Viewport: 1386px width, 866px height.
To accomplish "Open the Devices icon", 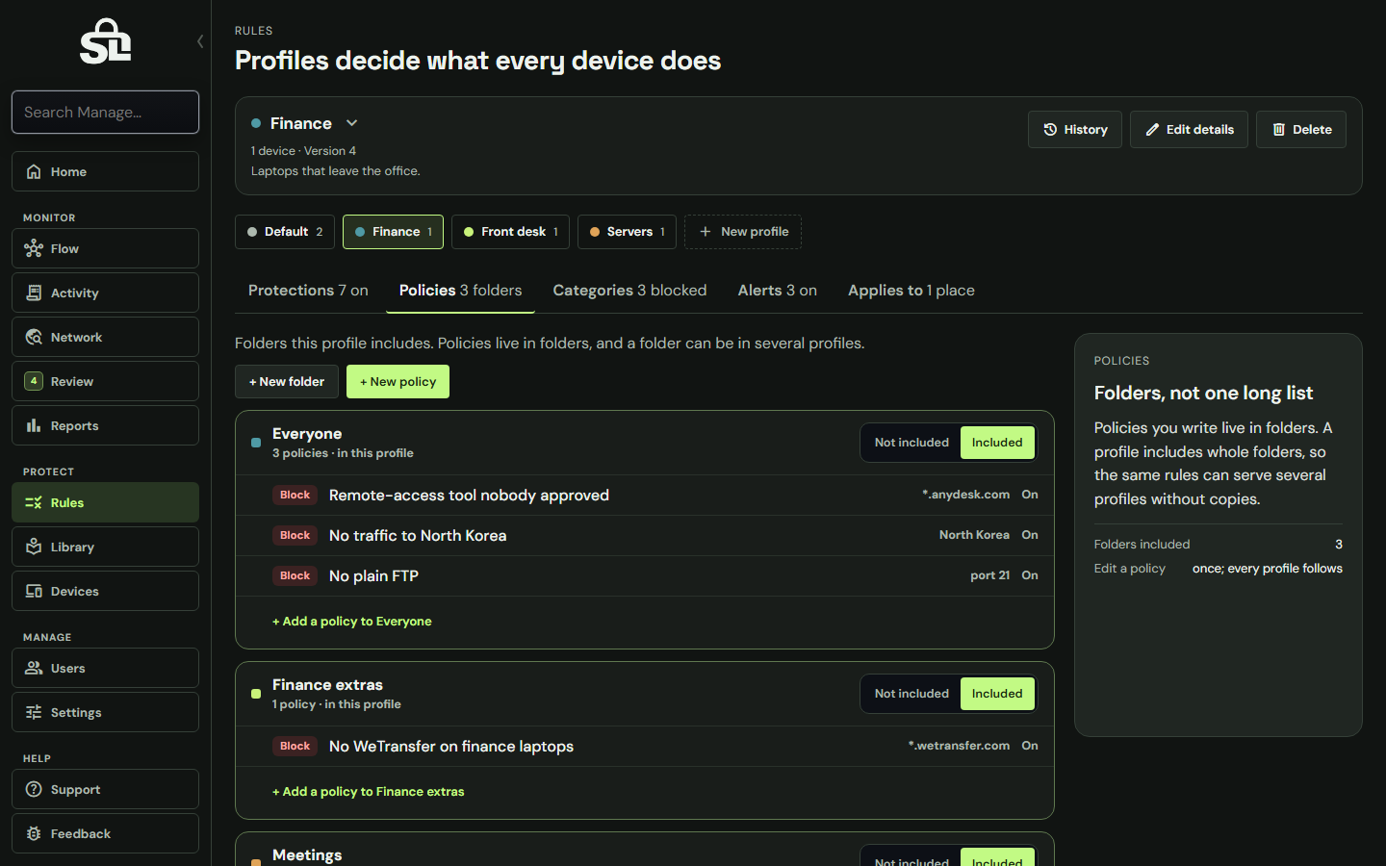I will [x=34, y=591].
